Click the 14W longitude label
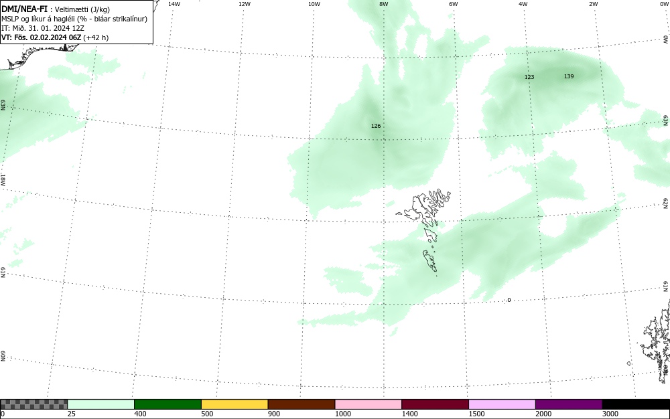The height and width of the screenshot is (419, 670). (x=174, y=4)
